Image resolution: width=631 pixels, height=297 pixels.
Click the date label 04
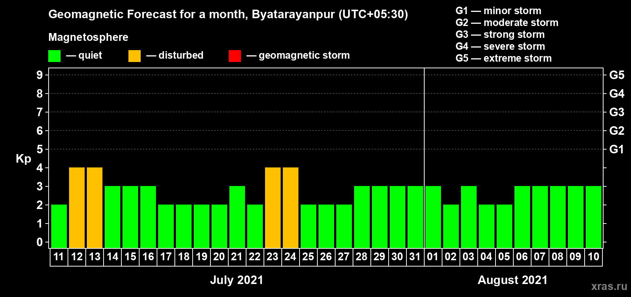click(x=486, y=257)
